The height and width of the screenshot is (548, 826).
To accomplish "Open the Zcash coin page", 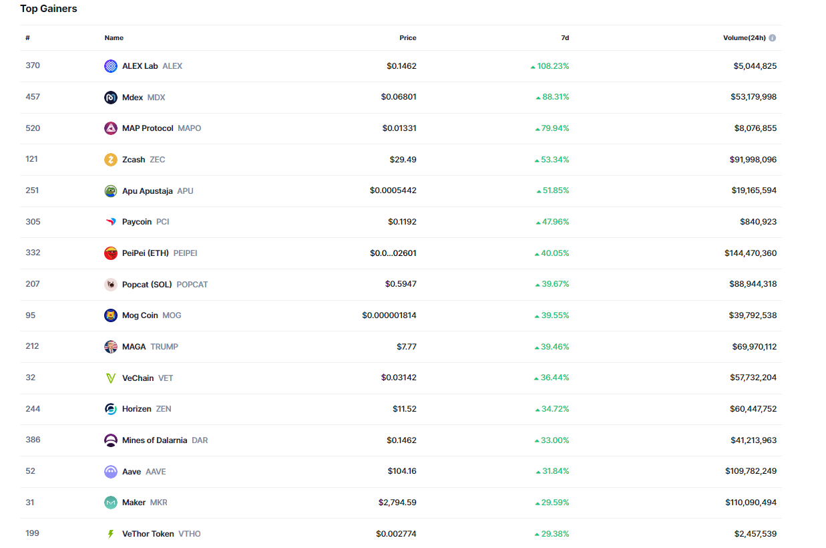I will coord(134,160).
